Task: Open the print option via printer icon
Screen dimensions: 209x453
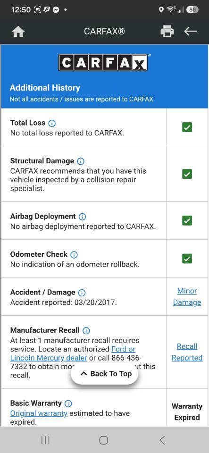Action: pyautogui.click(x=167, y=31)
